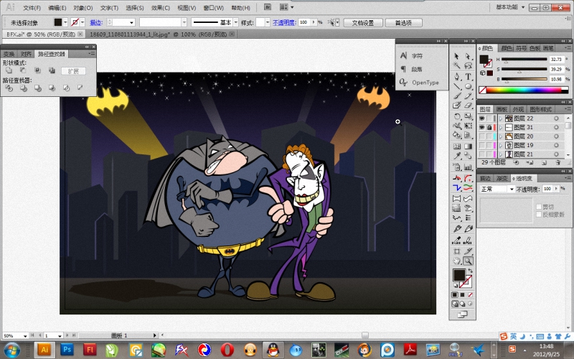Image resolution: width=574 pixels, height=359 pixels.
Task: Select the Magic Wand tool
Action: tap(456, 65)
